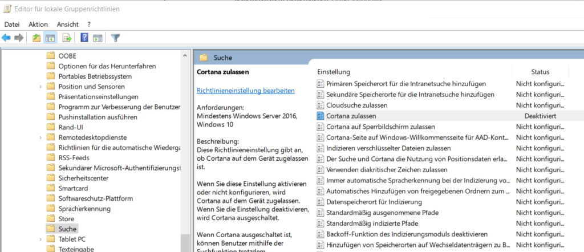
Task: Toggle the console tree pane icon
Action: 50,38
